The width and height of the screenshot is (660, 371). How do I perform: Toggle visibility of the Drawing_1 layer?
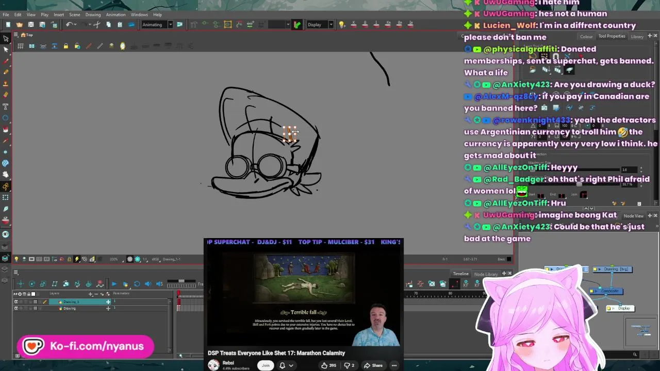[x=16, y=302]
